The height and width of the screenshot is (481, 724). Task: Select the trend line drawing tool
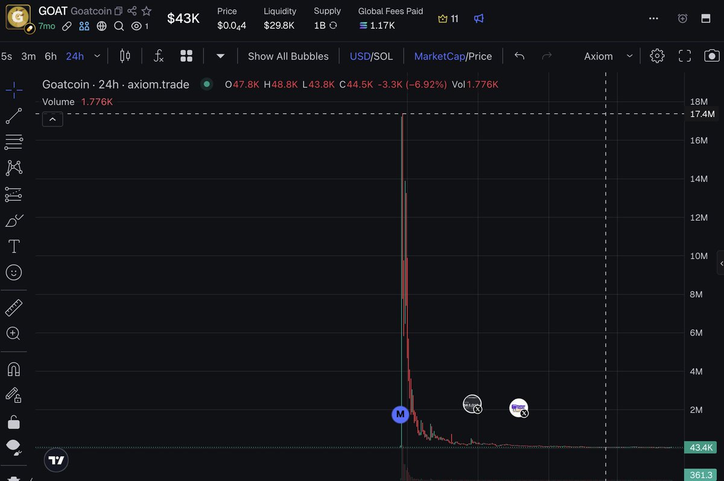tap(14, 116)
